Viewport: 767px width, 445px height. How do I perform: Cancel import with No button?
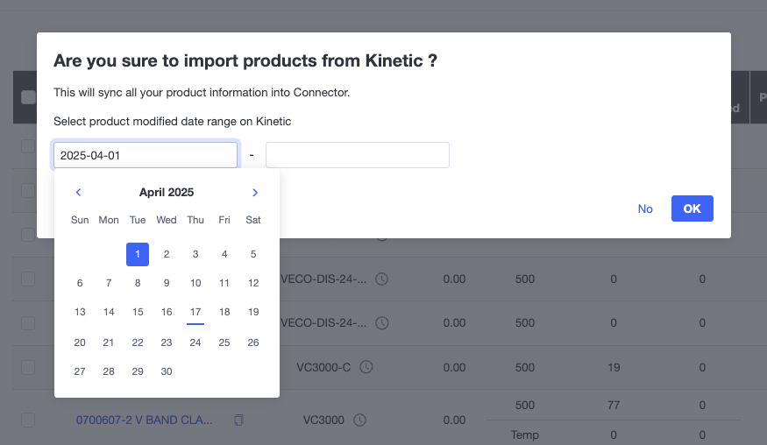[x=645, y=208]
